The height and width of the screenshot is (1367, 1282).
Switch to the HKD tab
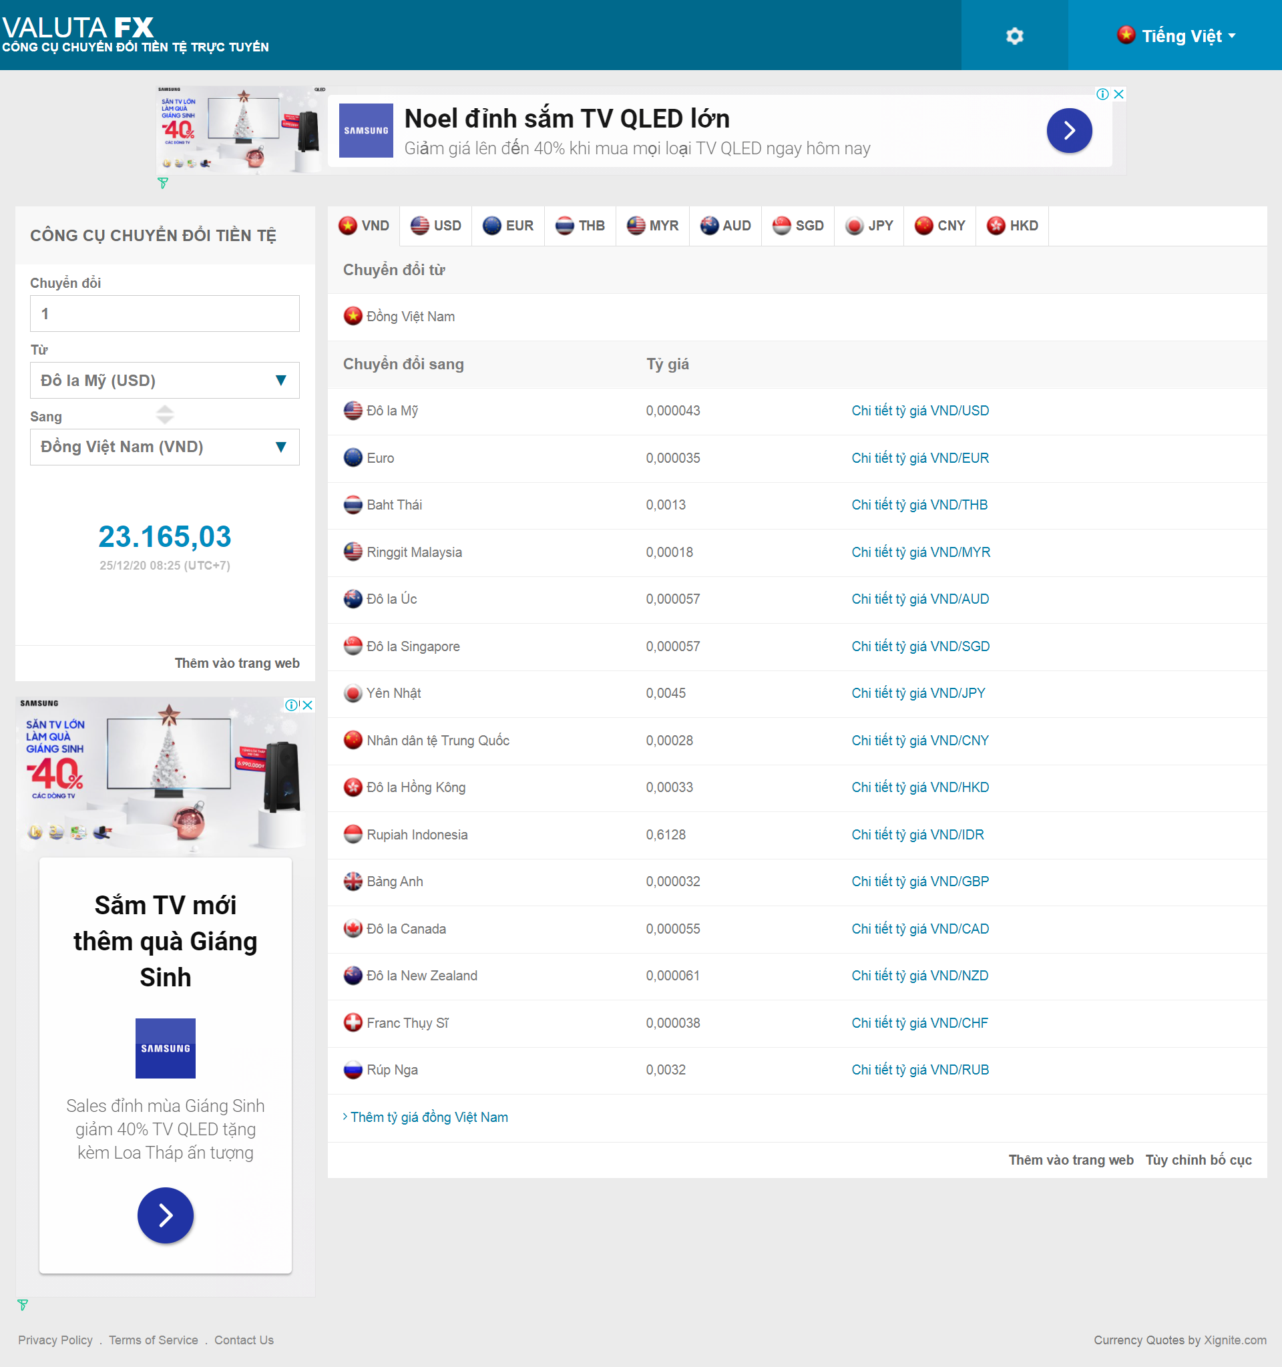coord(1012,225)
